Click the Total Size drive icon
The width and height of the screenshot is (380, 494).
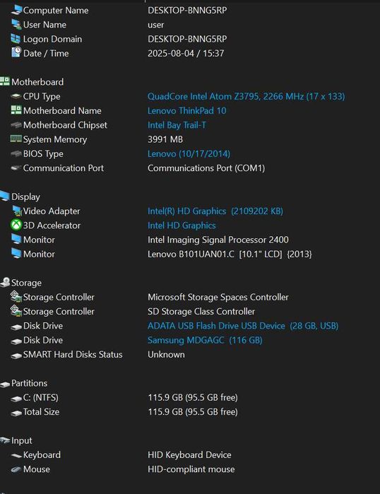point(16,413)
